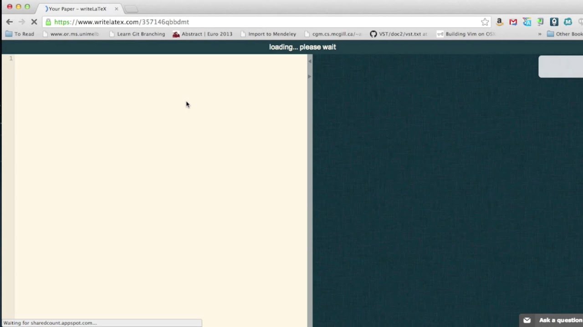This screenshot has width=583, height=327.
Task: Open the Learn Git Branching bookmark
Action: pyautogui.click(x=137, y=34)
